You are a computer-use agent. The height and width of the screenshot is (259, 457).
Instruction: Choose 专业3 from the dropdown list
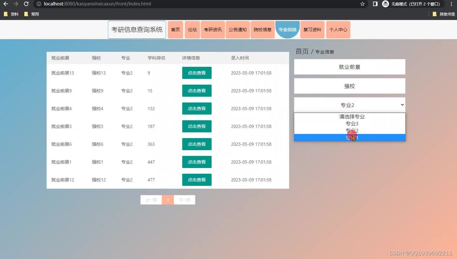coord(350,123)
